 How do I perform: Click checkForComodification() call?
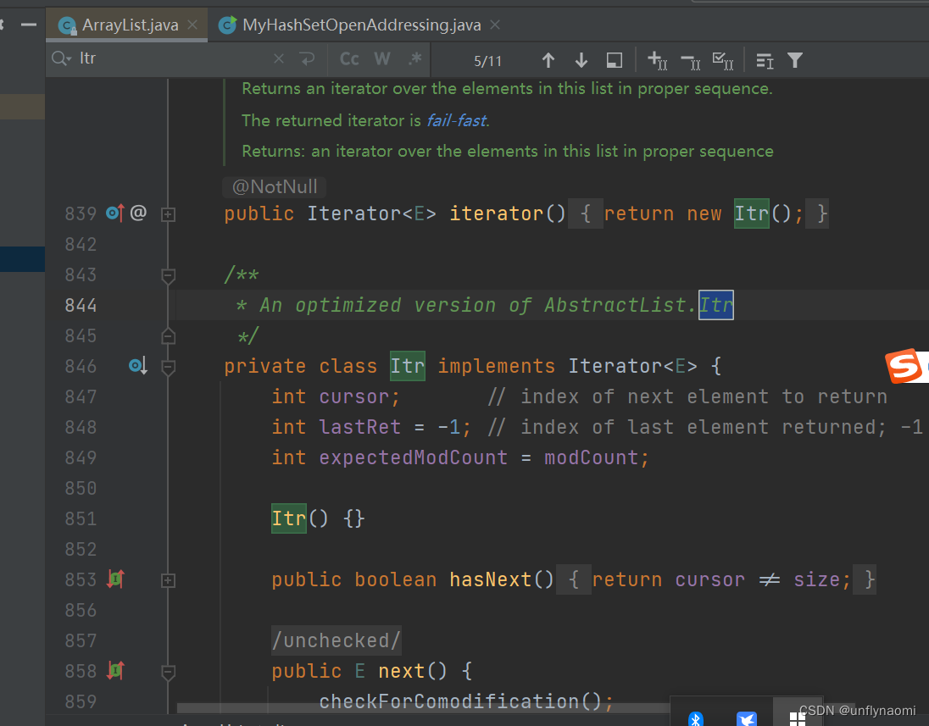460,701
